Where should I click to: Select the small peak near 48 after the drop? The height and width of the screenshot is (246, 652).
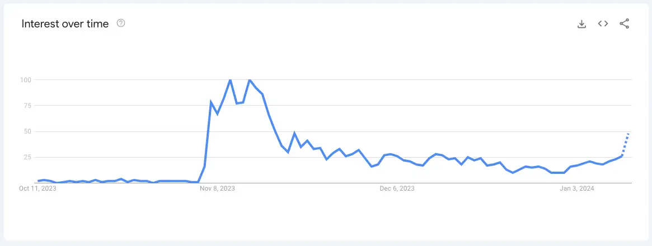[294, 133]
